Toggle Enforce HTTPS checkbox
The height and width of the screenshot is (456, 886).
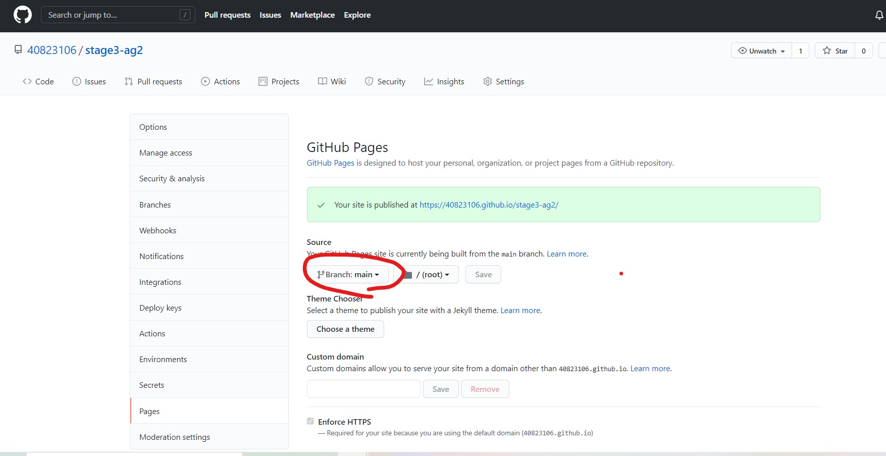(310, 421)
